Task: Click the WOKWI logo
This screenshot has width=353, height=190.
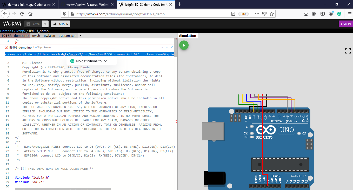Action: [12, 24]
